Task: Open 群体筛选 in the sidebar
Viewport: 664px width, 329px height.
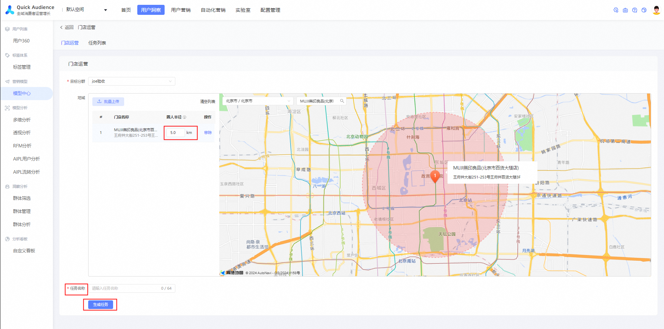Action: point(22,198)
